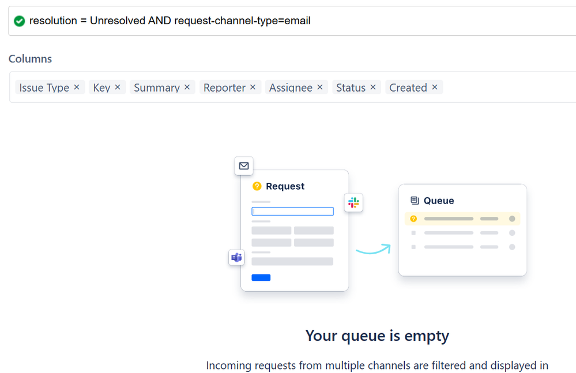
Task: Select the Issue Type column label
Action: (x=44, y=88)
